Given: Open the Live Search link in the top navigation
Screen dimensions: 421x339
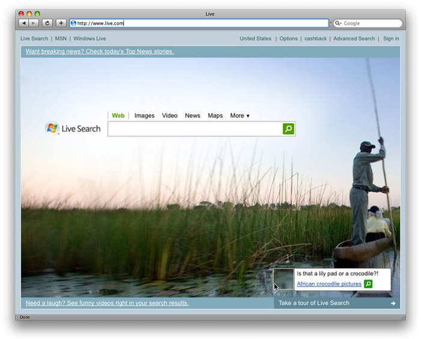Looking at the screenshot, I should click(34, 38).
